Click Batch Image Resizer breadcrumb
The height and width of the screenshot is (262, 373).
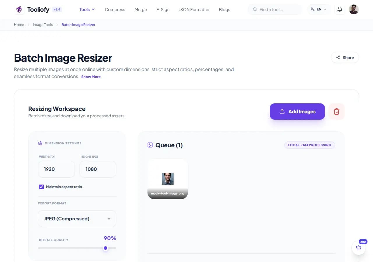tap(78, 25)
